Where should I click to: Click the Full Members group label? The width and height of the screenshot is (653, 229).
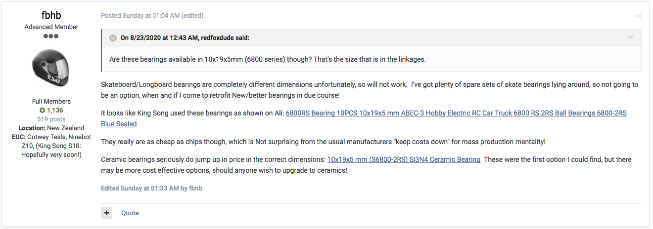click(x=51, y=101)
